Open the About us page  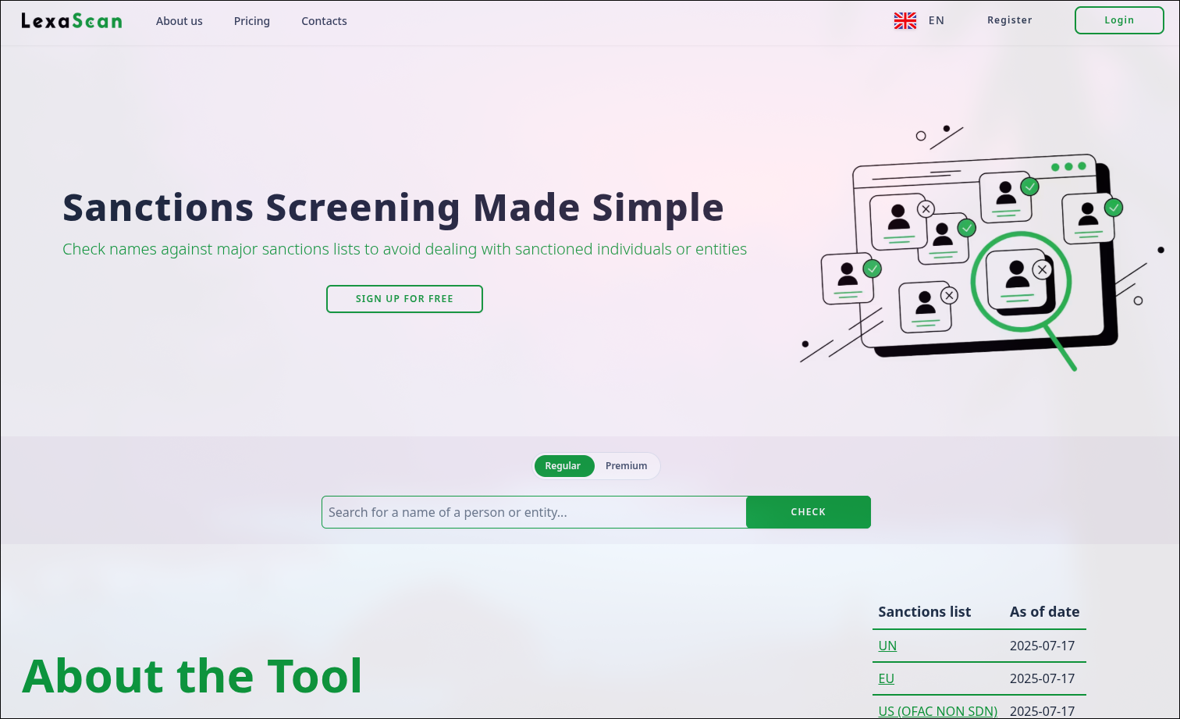click(179, 21)
